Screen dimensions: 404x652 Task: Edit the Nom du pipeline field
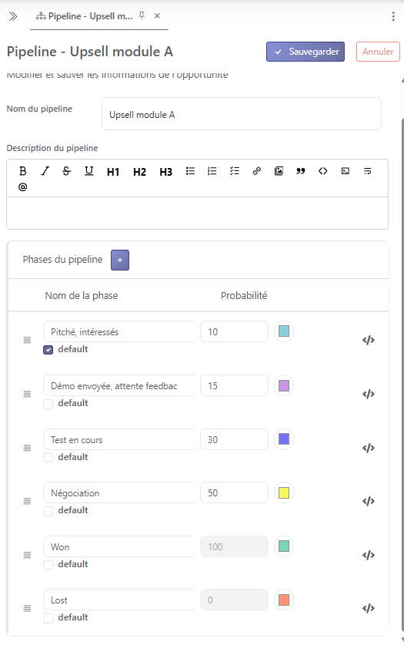[x=241, y=114]
